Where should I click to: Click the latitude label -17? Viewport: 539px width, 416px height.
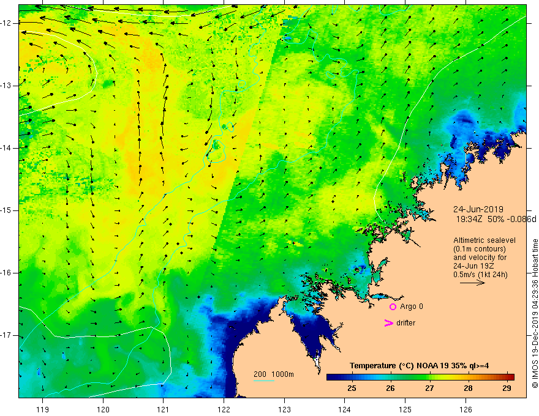point(6,335)
